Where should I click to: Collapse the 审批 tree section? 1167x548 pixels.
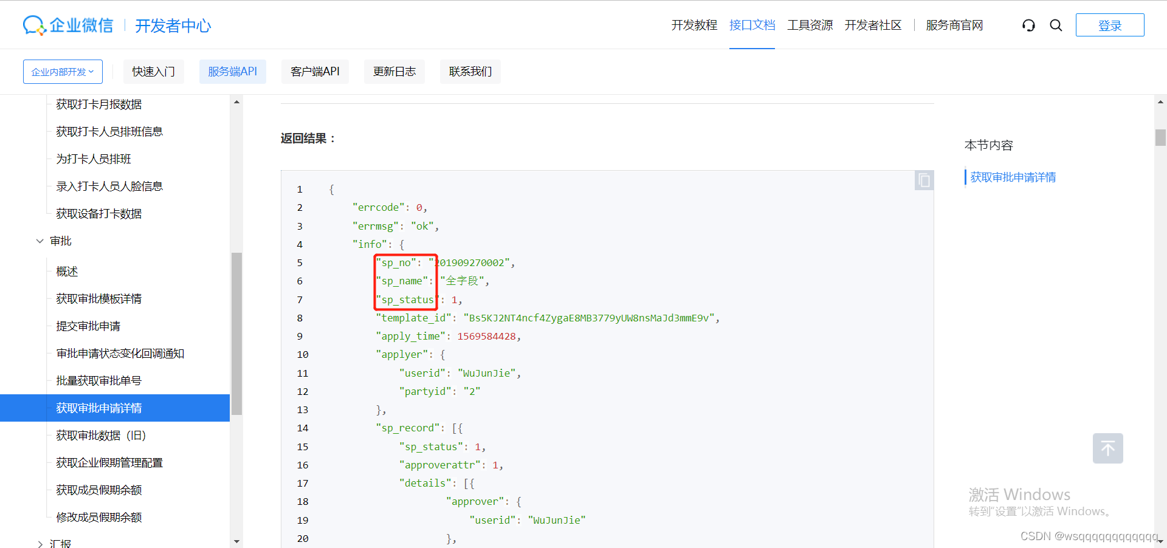coord(40,241)
